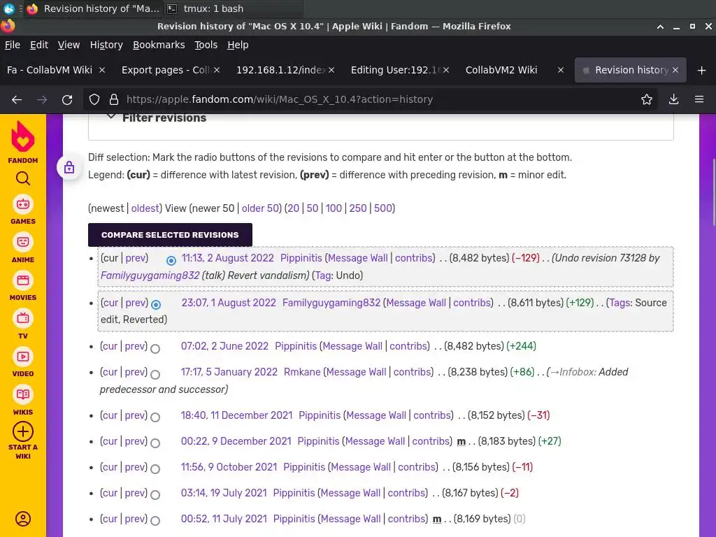
Task: Open the View menu
Action: coord(69,45)
